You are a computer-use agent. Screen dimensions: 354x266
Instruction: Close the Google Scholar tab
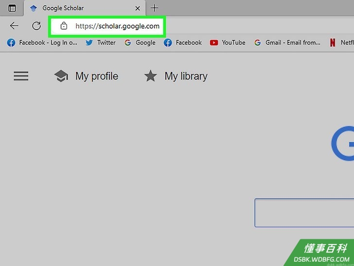[x=137, y=8]
